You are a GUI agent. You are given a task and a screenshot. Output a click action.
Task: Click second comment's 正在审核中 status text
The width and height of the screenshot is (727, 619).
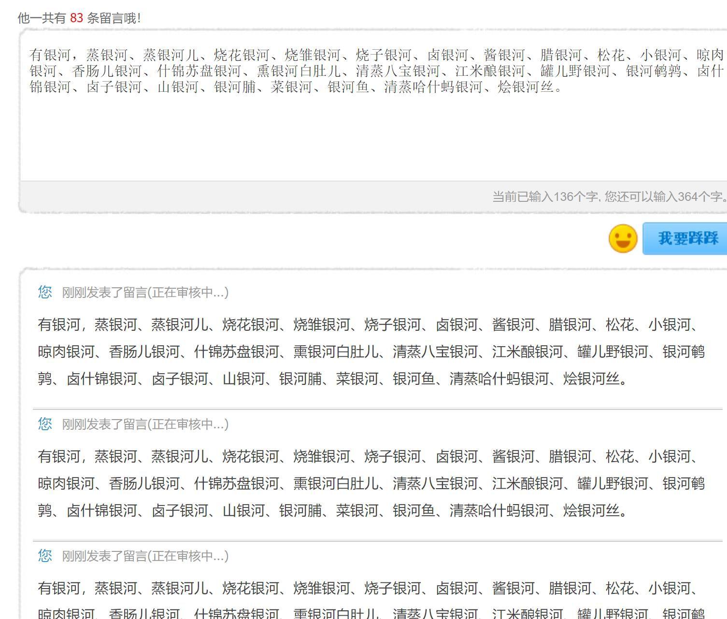click(188, 424)
